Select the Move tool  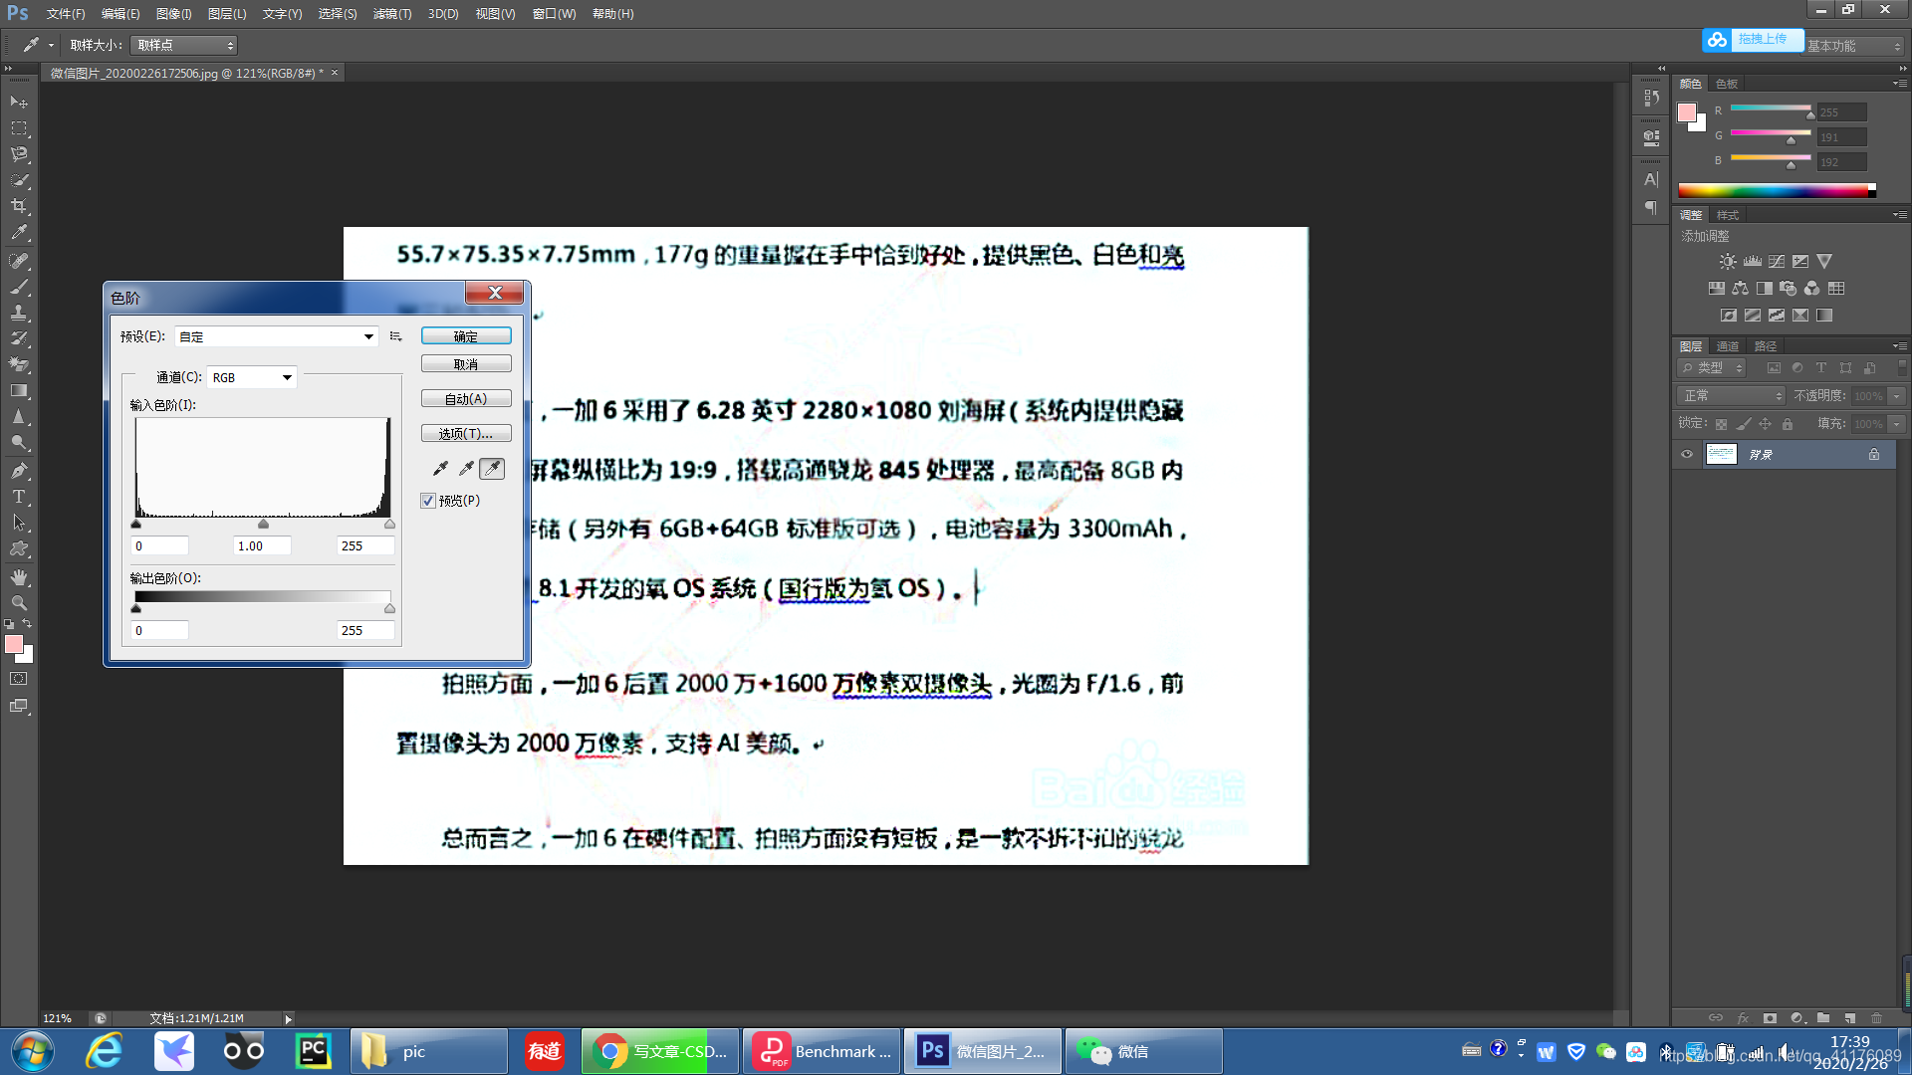tap(18, 103)
